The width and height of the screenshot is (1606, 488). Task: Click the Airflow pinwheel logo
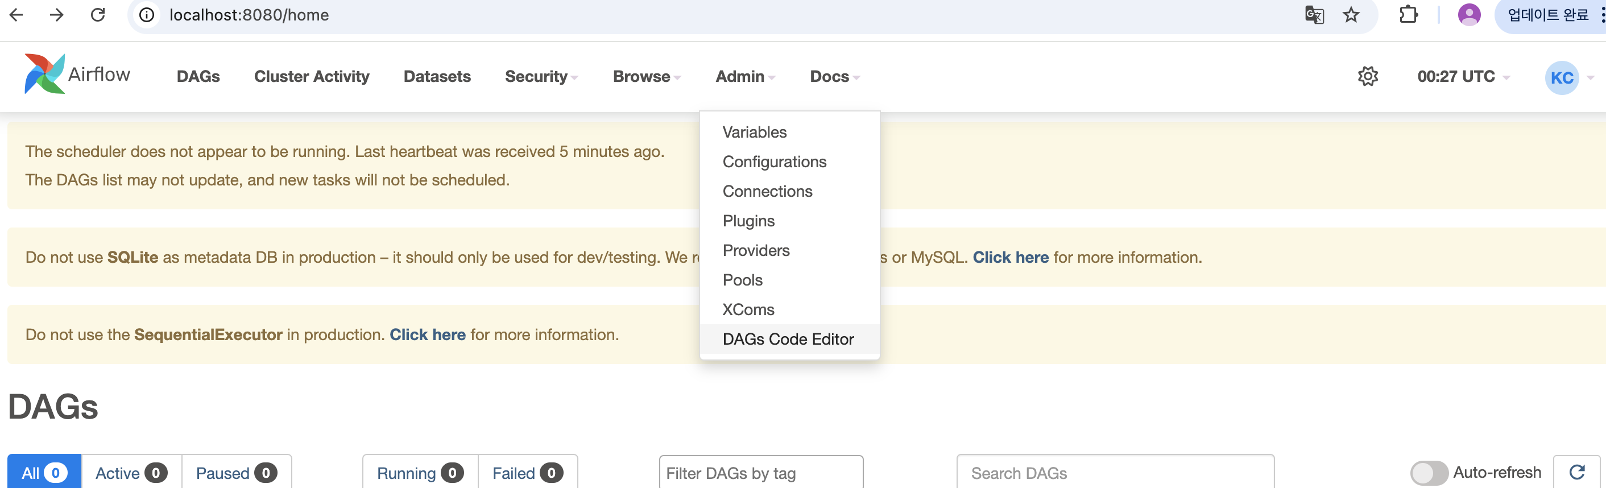click(45, 74)
